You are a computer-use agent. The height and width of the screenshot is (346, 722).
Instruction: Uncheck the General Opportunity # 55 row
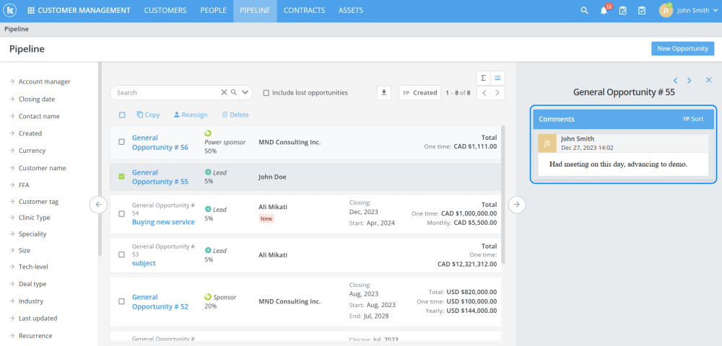[x=121, y=177]
